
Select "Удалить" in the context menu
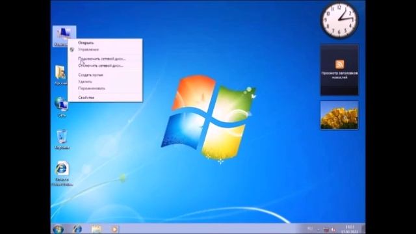[105, 82]
